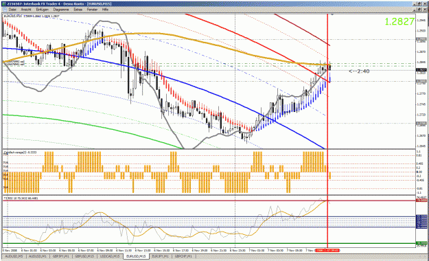The width and height of the screenshot is (429, 261).
Task: Open the Diagramme menu
Action: 61,10
